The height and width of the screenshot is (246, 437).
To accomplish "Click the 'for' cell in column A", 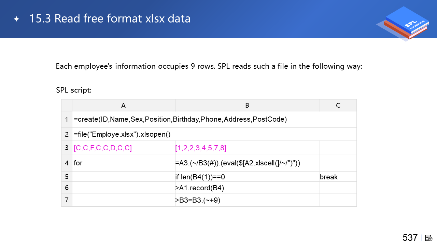I will point(78,163).
